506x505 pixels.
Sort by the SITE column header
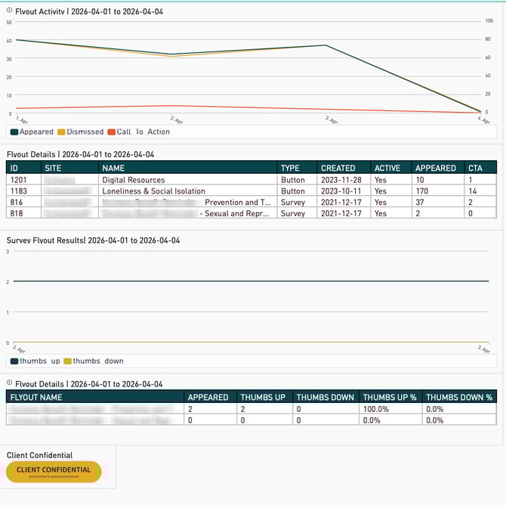pyautogui.click(x=53, y=168)
